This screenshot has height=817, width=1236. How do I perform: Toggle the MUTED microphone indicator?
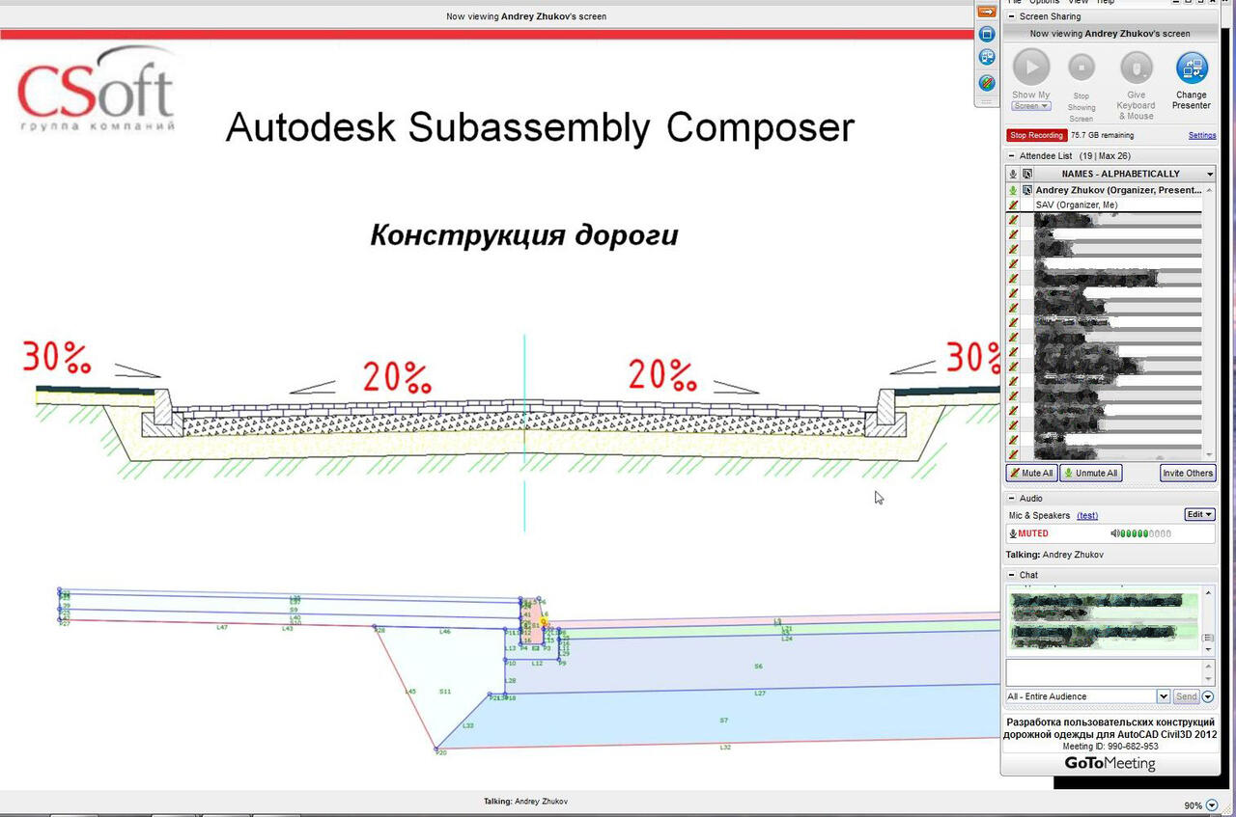[x=1028, y=533]
